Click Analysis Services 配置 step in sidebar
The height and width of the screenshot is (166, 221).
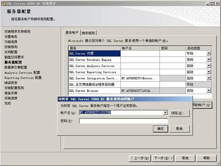(22, 73)
